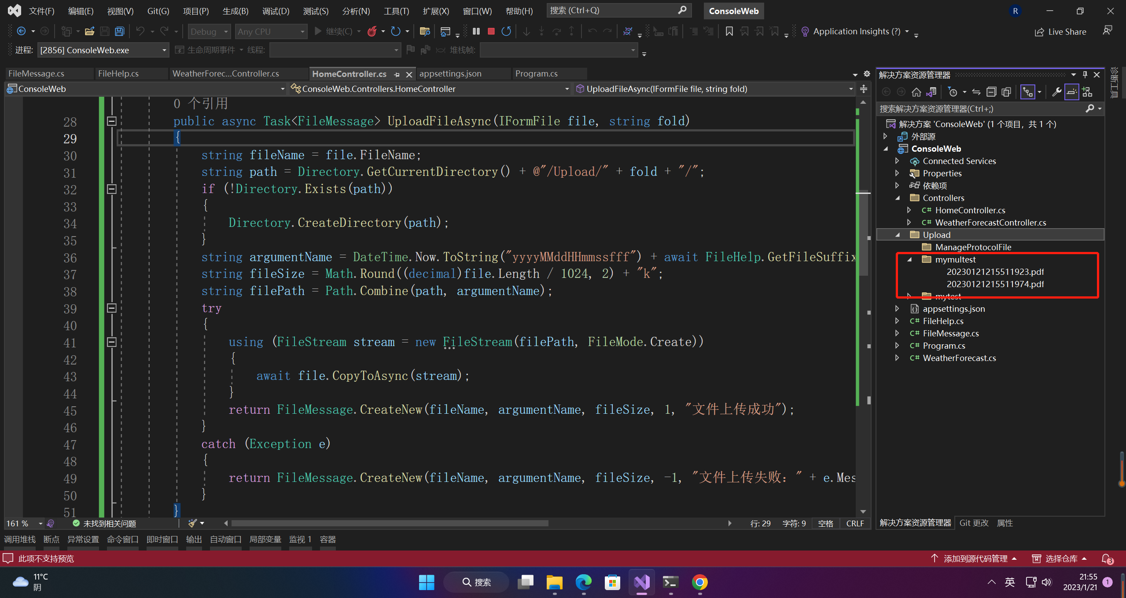Open the process ConsoleWeb.exe dropdown
The image size is (1126, 598).
tap(164, 50)
